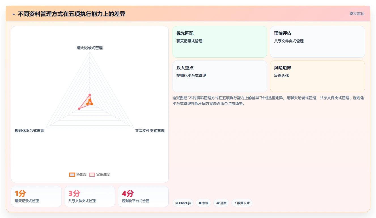
Task: Select the 进度 tag
Action: coord(221,203)
